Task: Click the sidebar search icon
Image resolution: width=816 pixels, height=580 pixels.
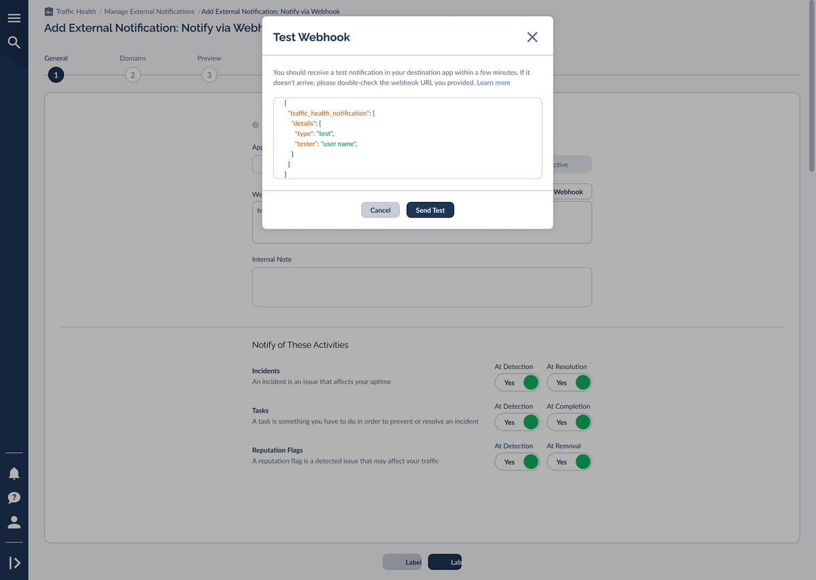Action: point(14,43)
